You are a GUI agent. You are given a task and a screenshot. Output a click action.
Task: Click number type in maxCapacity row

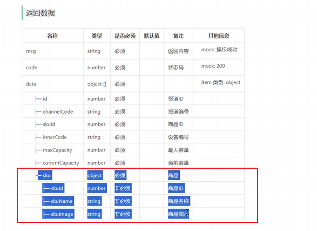pos(96,150)
